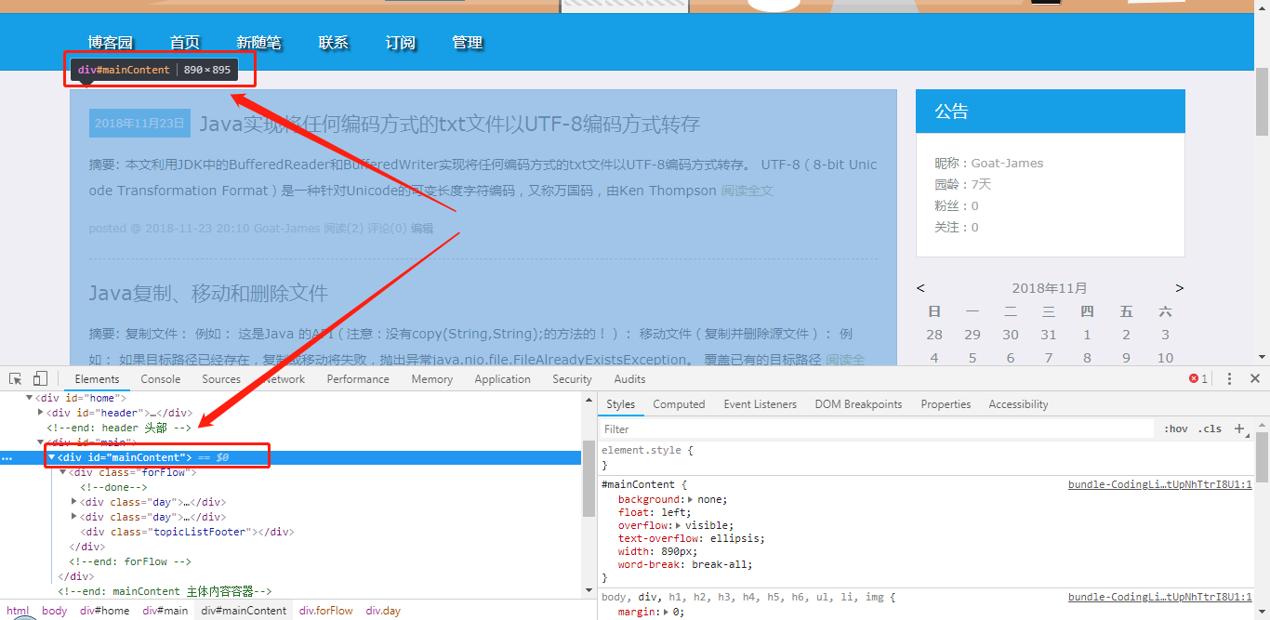
Task: Open the 联系 navigation link
Action: [x=334, y=43]
